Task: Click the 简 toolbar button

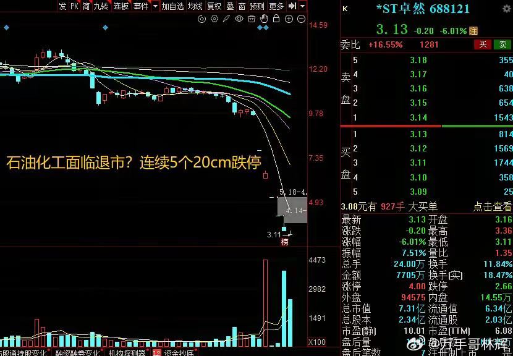Action: click(x=86, y=6)
